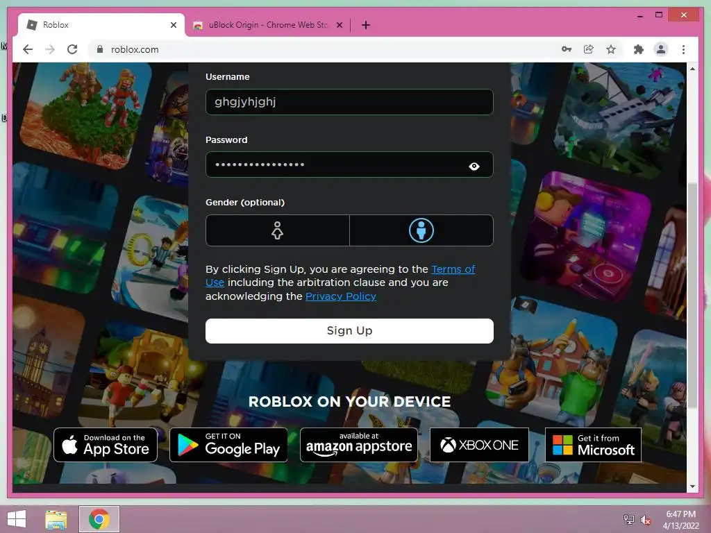
Task: Click the Sign Up button
Action: [349, 331]
